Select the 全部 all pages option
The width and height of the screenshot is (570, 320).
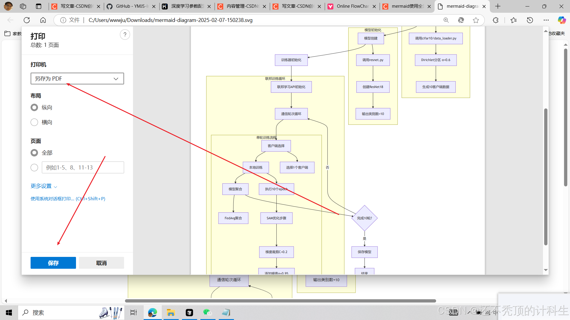(34, 153)
